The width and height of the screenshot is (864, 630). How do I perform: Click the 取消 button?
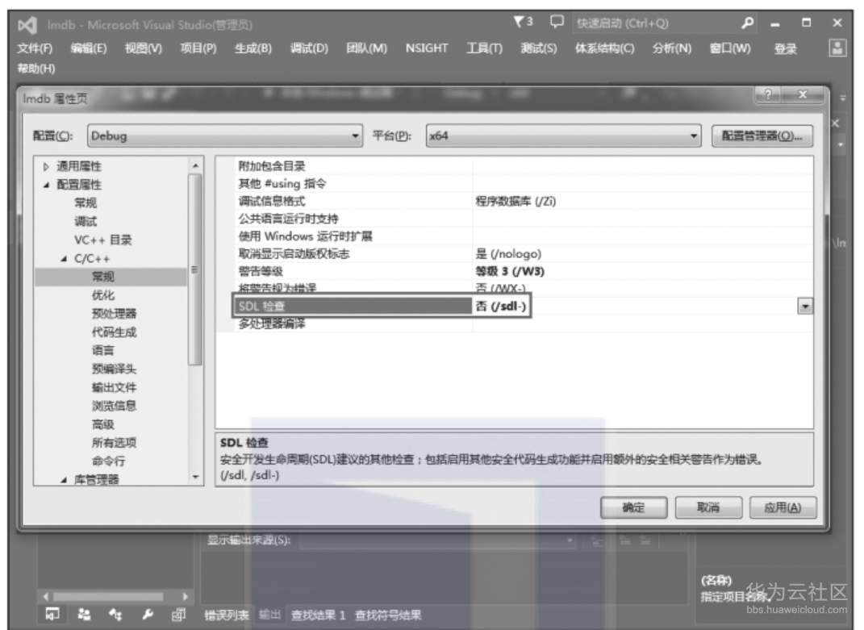(x=708, y=507)
